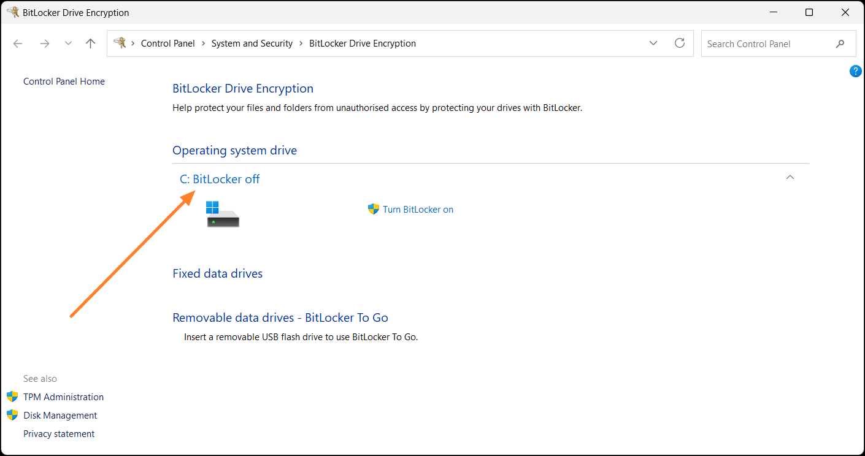Image resolution: width=865 pixels, height=456 pixels.
Task: Click the BitLocker icon in address bar
Action: click(120, 43)
